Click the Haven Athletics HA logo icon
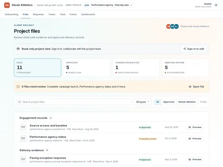Screen dimensions: 223x167 pos(7,5)
